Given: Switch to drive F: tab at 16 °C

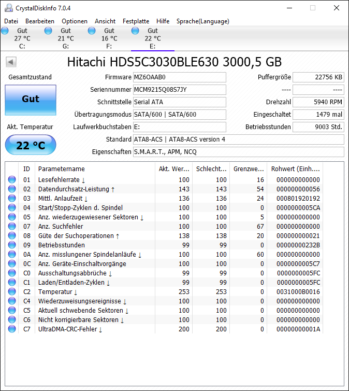Looking at the screenshot, I should click(109, 38).
